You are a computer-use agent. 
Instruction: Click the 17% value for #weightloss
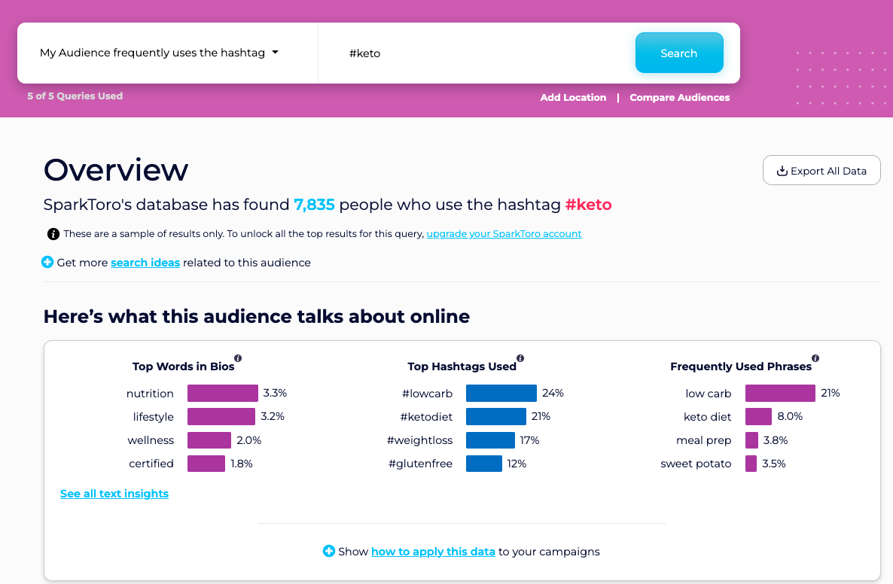pyautogui.click(x=529, y=440)
